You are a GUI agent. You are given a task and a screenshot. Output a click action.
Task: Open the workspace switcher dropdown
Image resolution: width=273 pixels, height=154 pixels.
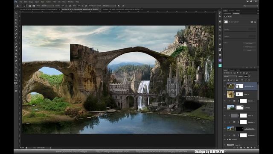pyautogui.click(x=251, y=6)
